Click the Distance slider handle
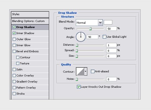This screenshot has height=110, width=151. coord(77,45)
